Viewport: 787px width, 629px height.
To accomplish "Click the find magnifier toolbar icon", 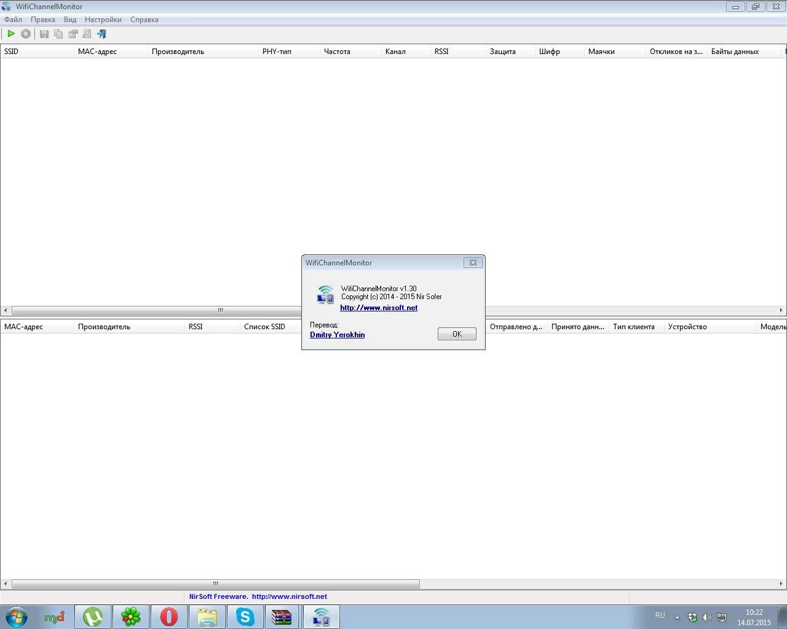I will tap(87, 34).
